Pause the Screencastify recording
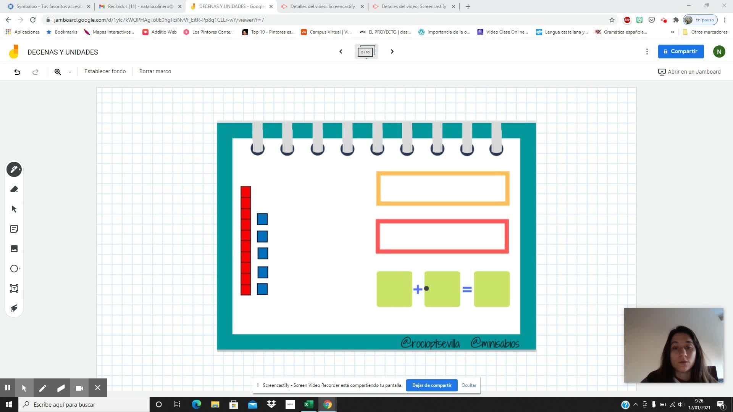733x412 pixels. tap(7, 388)
